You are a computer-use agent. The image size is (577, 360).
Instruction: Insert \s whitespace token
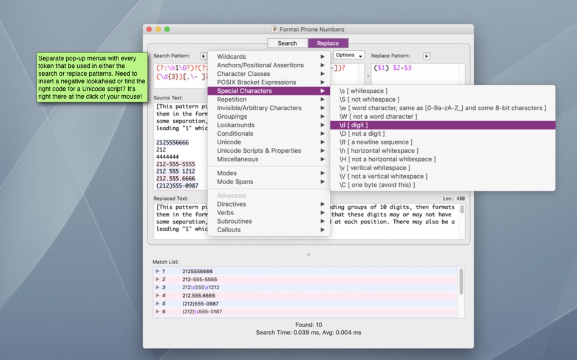[443, 91]
